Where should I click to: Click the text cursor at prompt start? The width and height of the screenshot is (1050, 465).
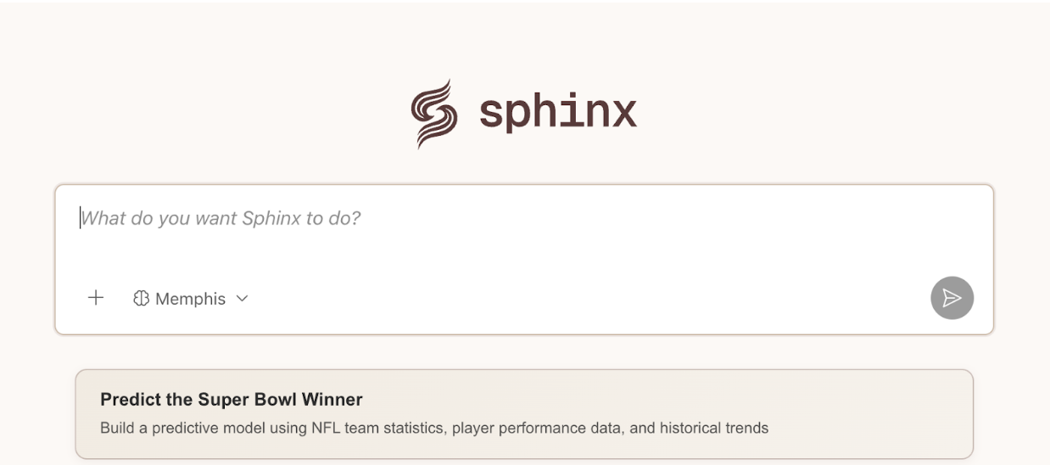[81, 218]
